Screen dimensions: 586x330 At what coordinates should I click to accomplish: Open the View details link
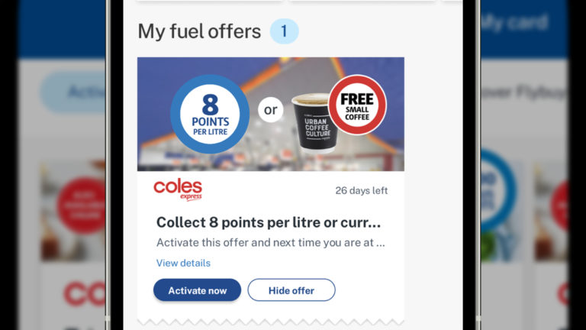pos(183,263)
